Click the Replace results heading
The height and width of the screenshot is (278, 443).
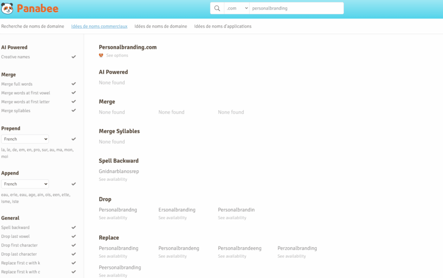point(109,238)
